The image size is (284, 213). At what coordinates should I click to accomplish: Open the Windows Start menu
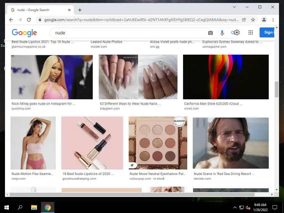(x=7, y=207)
